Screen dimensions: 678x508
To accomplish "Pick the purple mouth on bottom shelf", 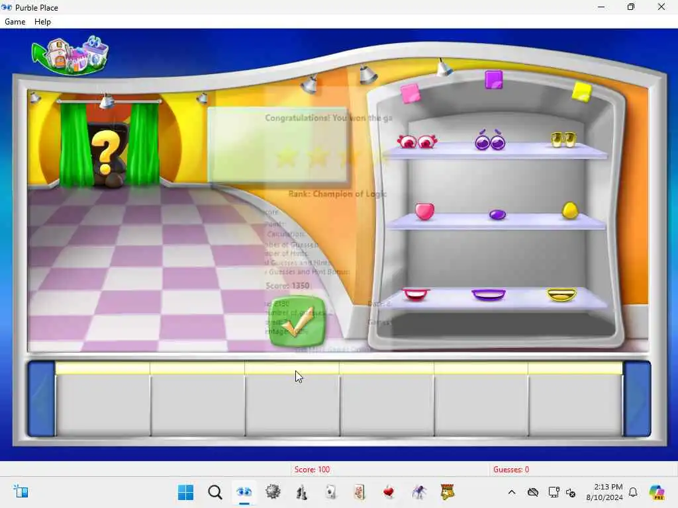I will [x=489, y=294].
